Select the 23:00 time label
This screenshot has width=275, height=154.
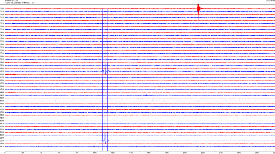pos(2,144)
